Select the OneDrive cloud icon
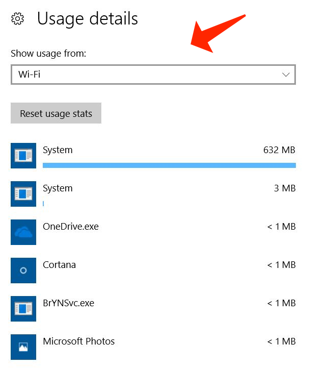 [23, 232]
